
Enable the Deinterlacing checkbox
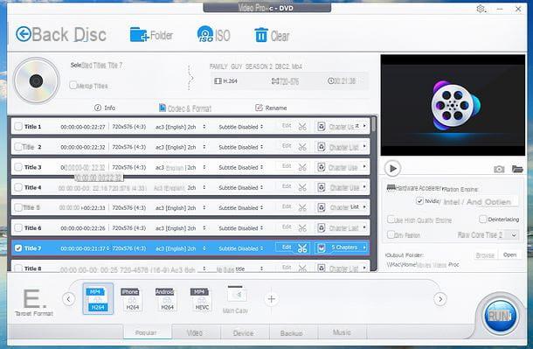click(x=482, y=219)
